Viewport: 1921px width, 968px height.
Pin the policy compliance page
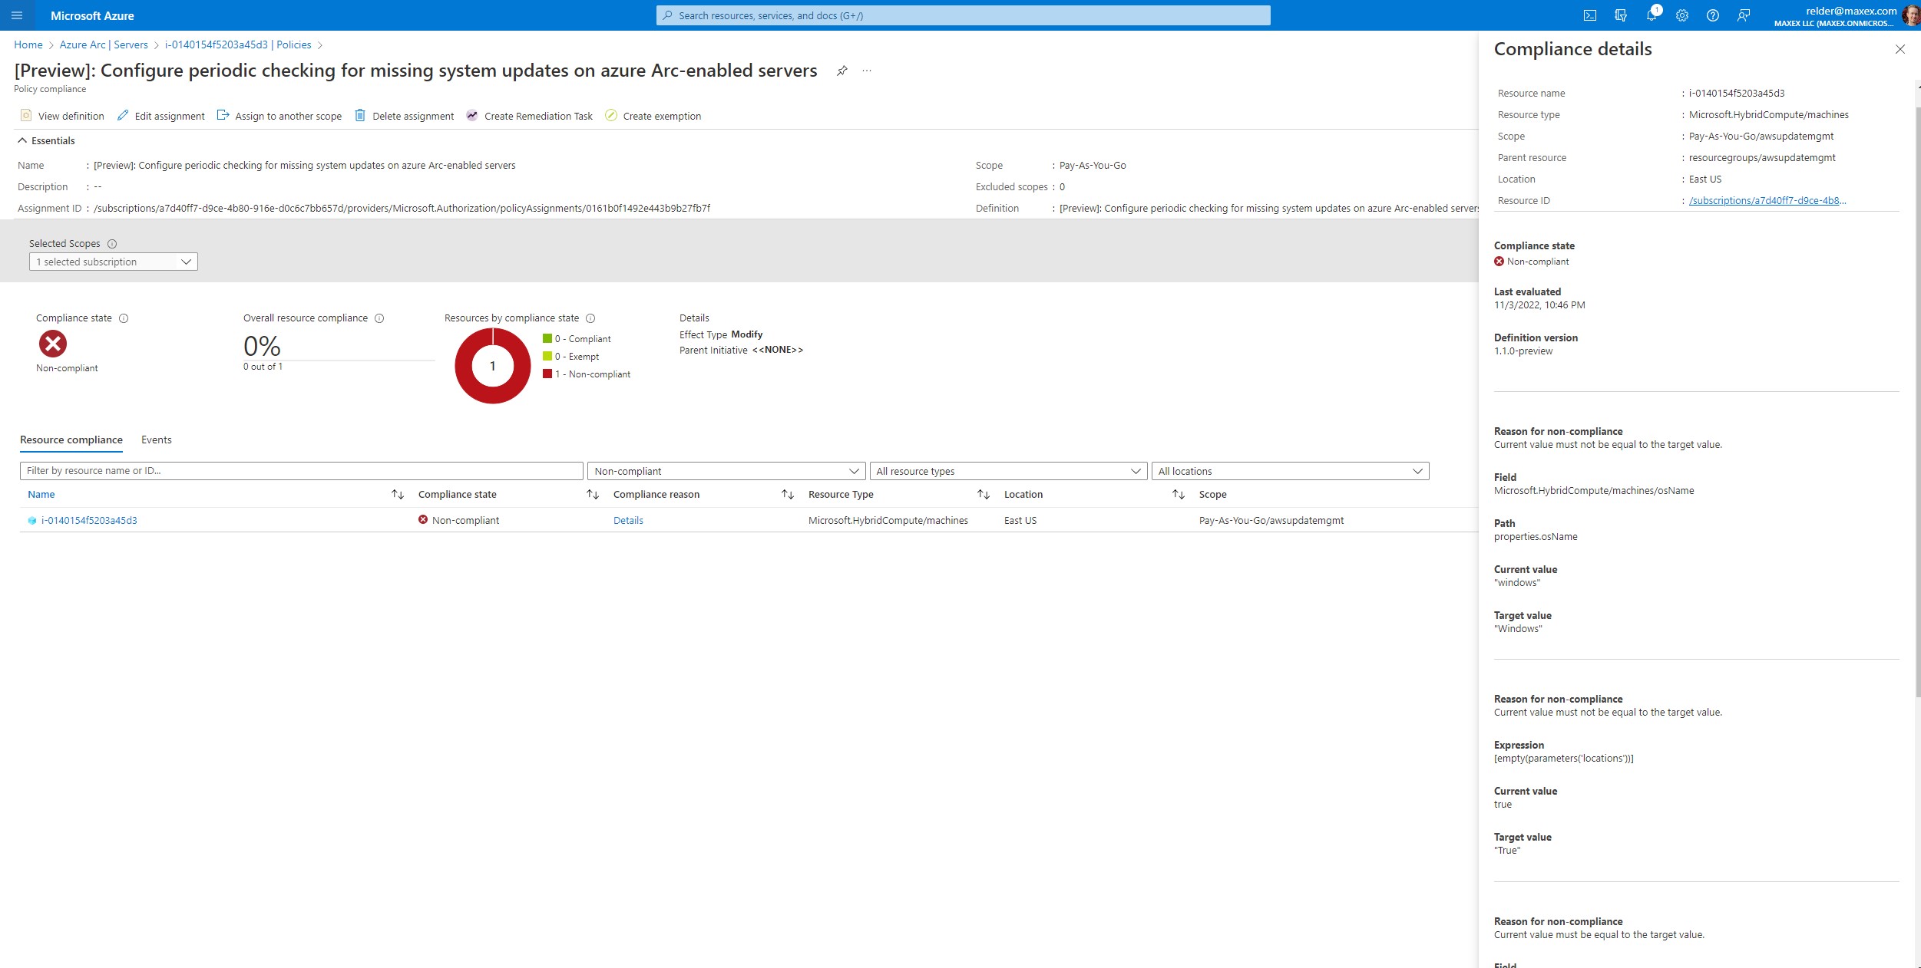coord(842,70)
